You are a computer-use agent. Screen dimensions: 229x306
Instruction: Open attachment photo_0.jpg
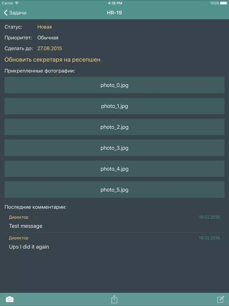click(x=114, y=85)
